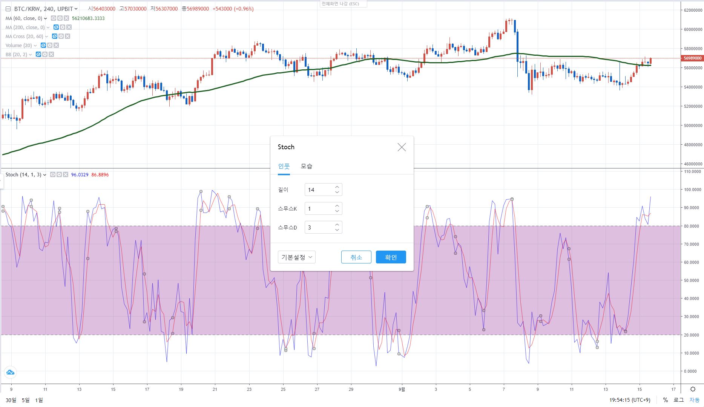
Task: Expand the Stoch (14, 1, 3) legend dropdown
Action: click(45, 175)
